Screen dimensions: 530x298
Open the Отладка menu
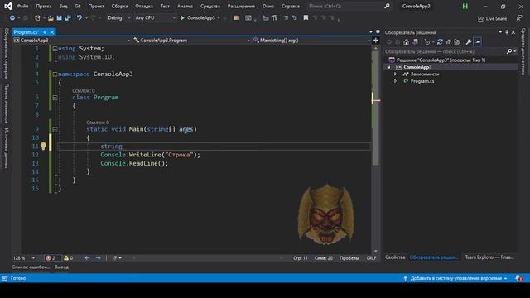[144, 6]
